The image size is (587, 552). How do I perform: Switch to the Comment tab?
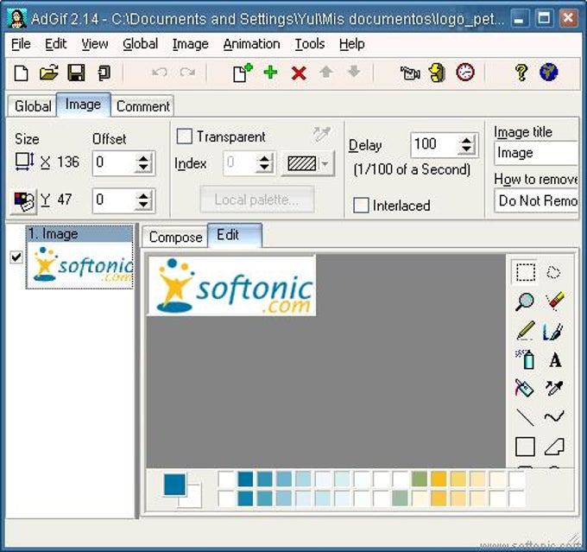143,106
